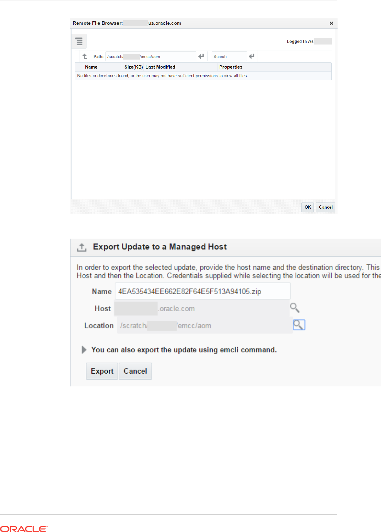
Task: Click OK in Remote File Browser
Action: pos(308,207)
